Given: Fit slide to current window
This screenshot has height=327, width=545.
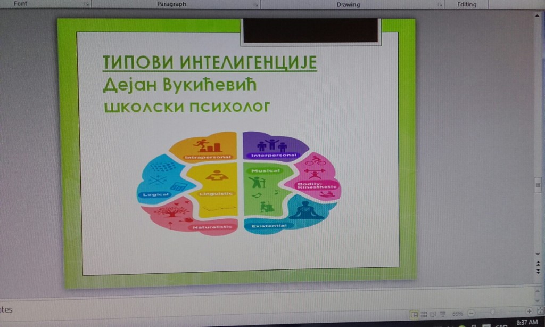Looking at the screenshot, I should pos(540,311).
